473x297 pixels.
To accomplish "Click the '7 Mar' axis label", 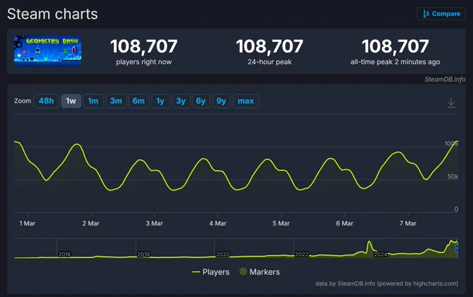I will pos(408,223).
